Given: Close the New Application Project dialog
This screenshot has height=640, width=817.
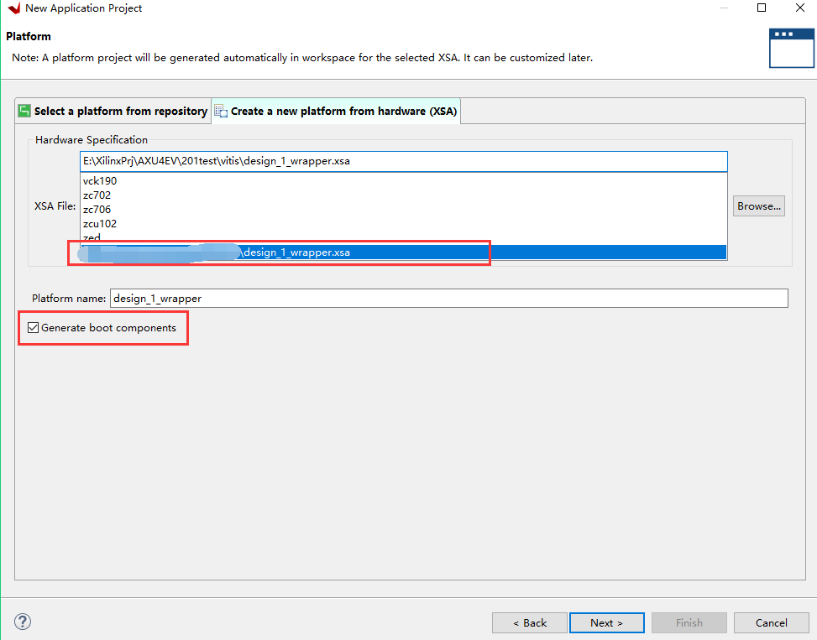Looking at the screenshot, I should pos(800,8).
